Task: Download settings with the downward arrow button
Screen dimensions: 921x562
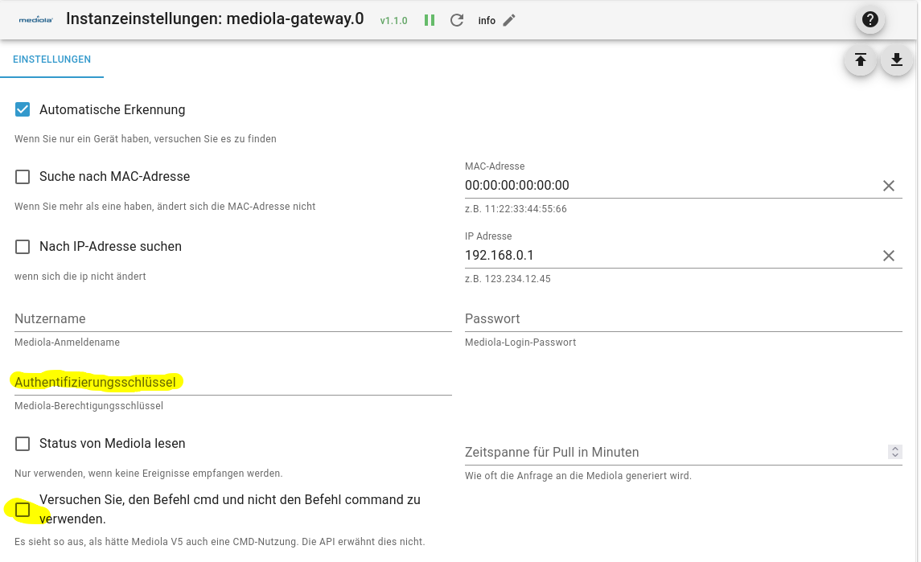Action: click(896, 59)
